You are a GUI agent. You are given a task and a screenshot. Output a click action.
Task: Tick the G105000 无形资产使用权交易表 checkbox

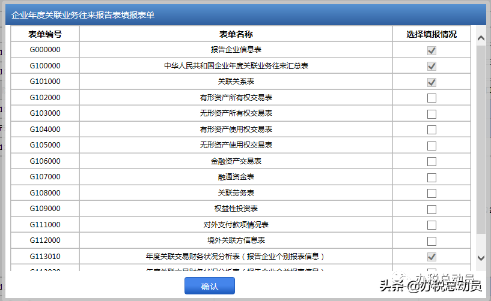click(x=432, y=146)
